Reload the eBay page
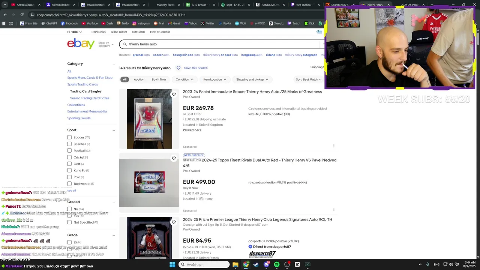480x270 pixels. coord(22,15)
